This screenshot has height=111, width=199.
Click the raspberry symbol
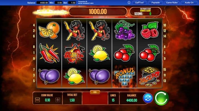point(150,30)
